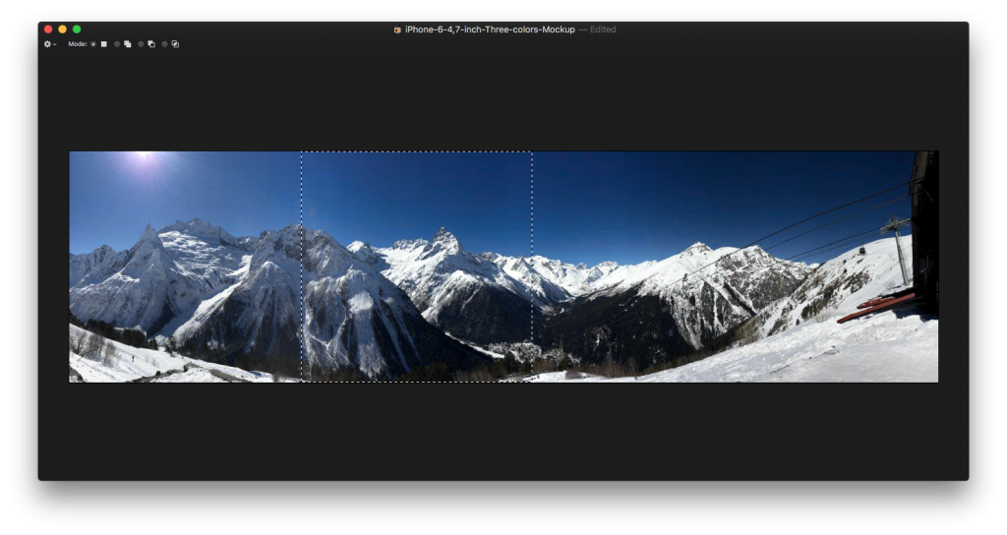Image resolution: width=1007 pixels, height=535 pixels.
Task: Select the third Mode radio button for subtract from selection
Action: 141,44
